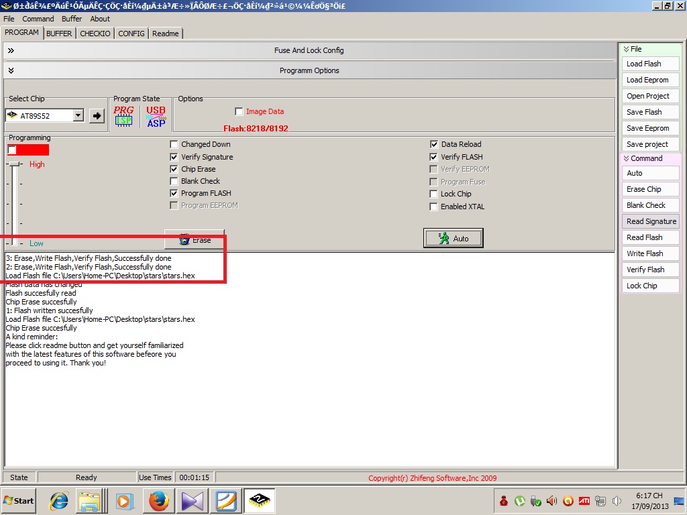Click Start button on taskbar
Image resolution: width=687 pixels, height=515 pixels.
coord(18,500)
